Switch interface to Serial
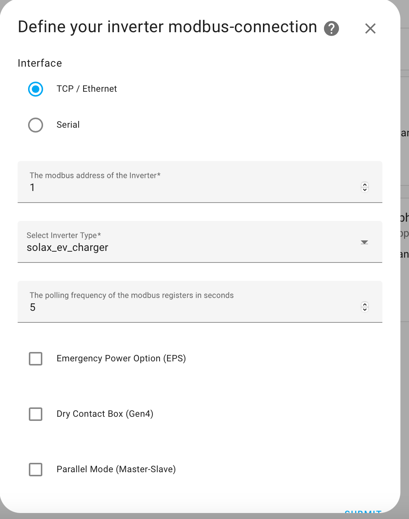Viewport: 409px width, 519px height. 36,125
